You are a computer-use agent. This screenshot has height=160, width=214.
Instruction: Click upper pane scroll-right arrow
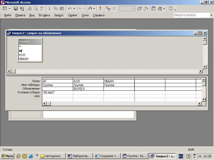click(x=200, y=71)
